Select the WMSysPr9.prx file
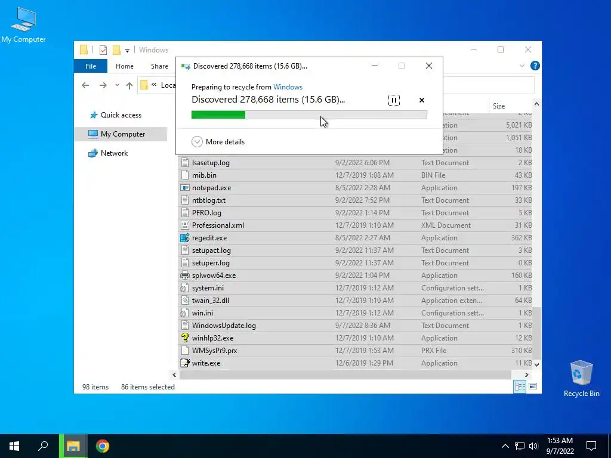Screen dimensions: 611x458 356,351
